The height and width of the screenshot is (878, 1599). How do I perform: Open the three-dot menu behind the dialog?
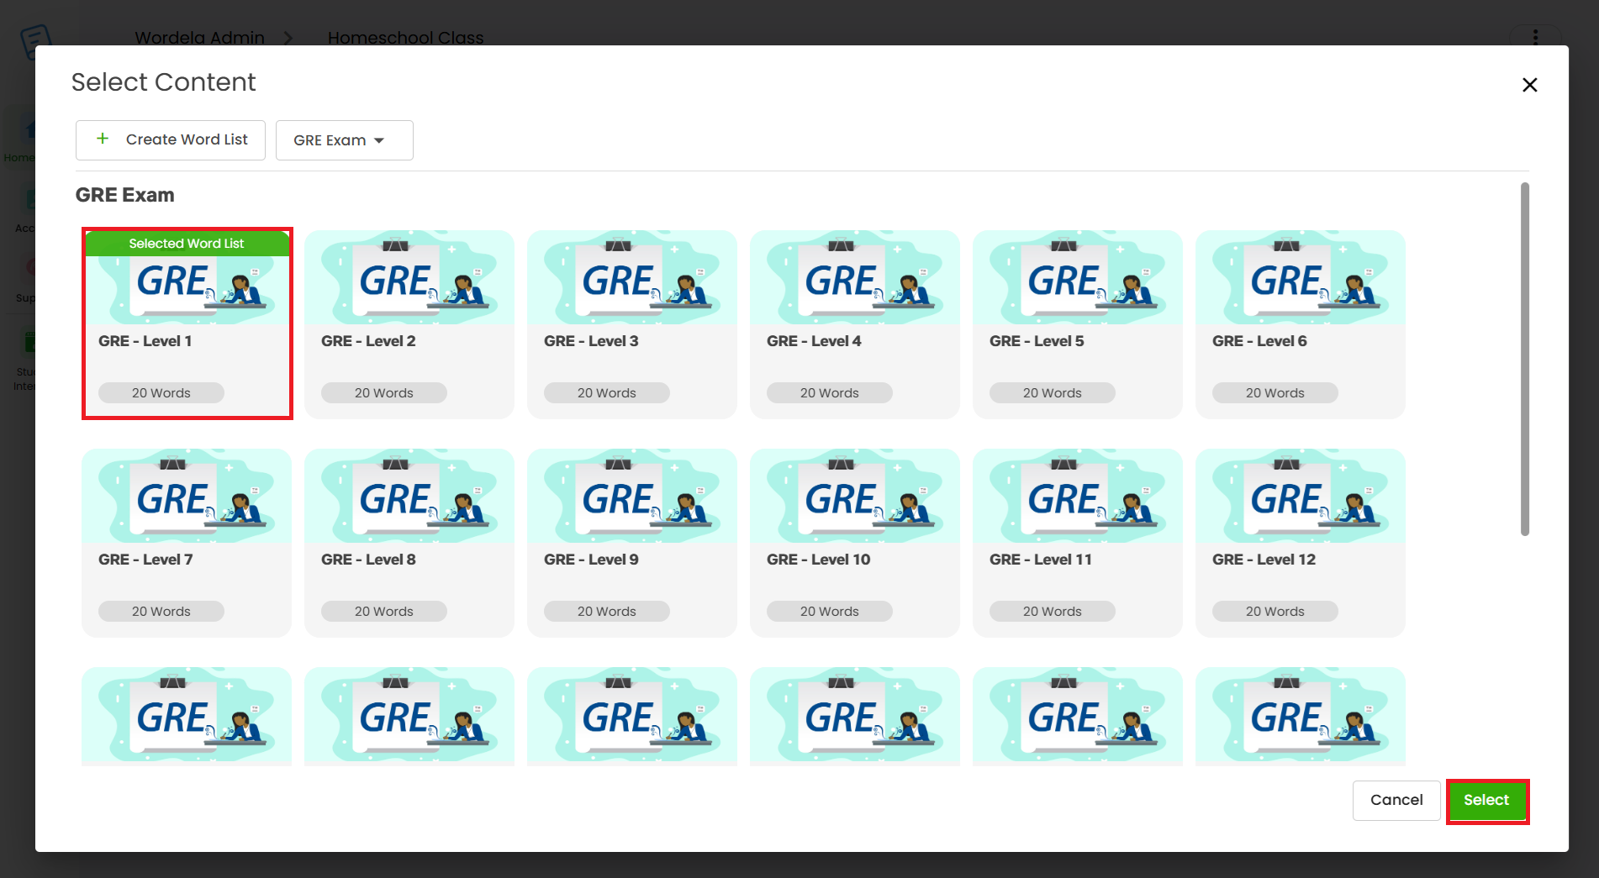tap(1535, 37)
